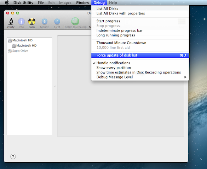Click the Eject toolbar icon
Screen dimensions: 207x169
(57, 22)
